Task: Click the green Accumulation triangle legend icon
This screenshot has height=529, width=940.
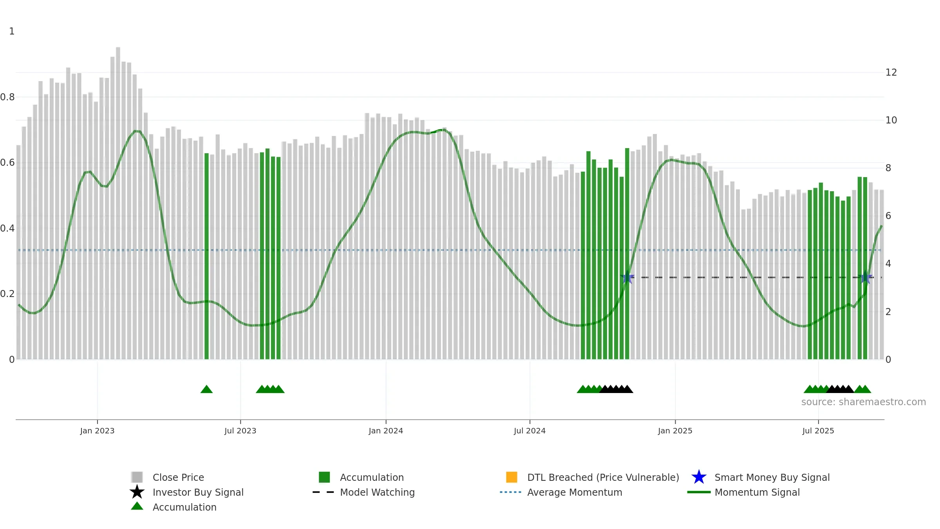Action: 137,506
